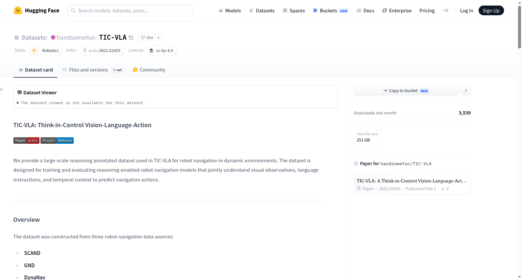Click the paper upvote triangle icon

(443, 189)
